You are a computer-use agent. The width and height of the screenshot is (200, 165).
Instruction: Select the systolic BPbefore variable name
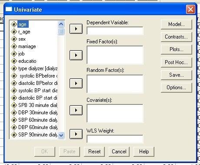point(38,76)
